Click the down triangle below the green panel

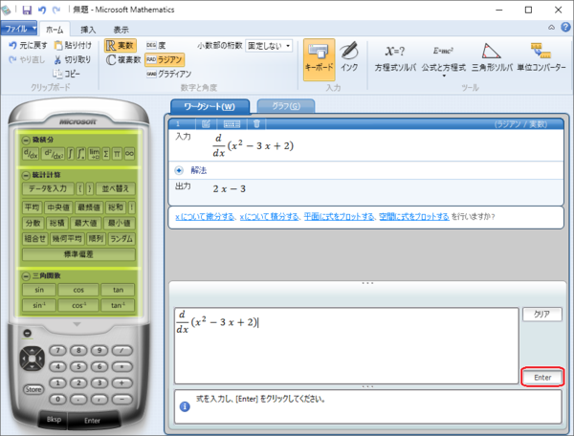(77, 324)
